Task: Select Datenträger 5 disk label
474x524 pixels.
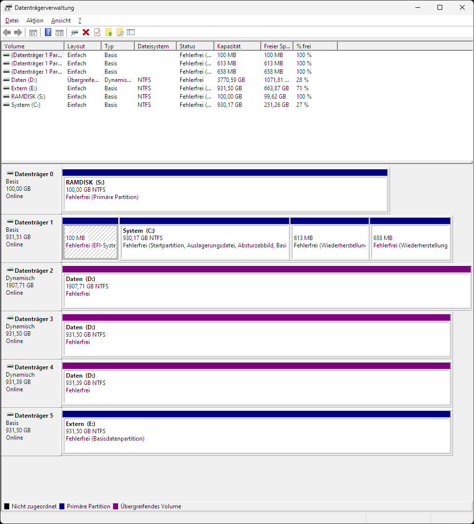Action: (x=31, y=432)
